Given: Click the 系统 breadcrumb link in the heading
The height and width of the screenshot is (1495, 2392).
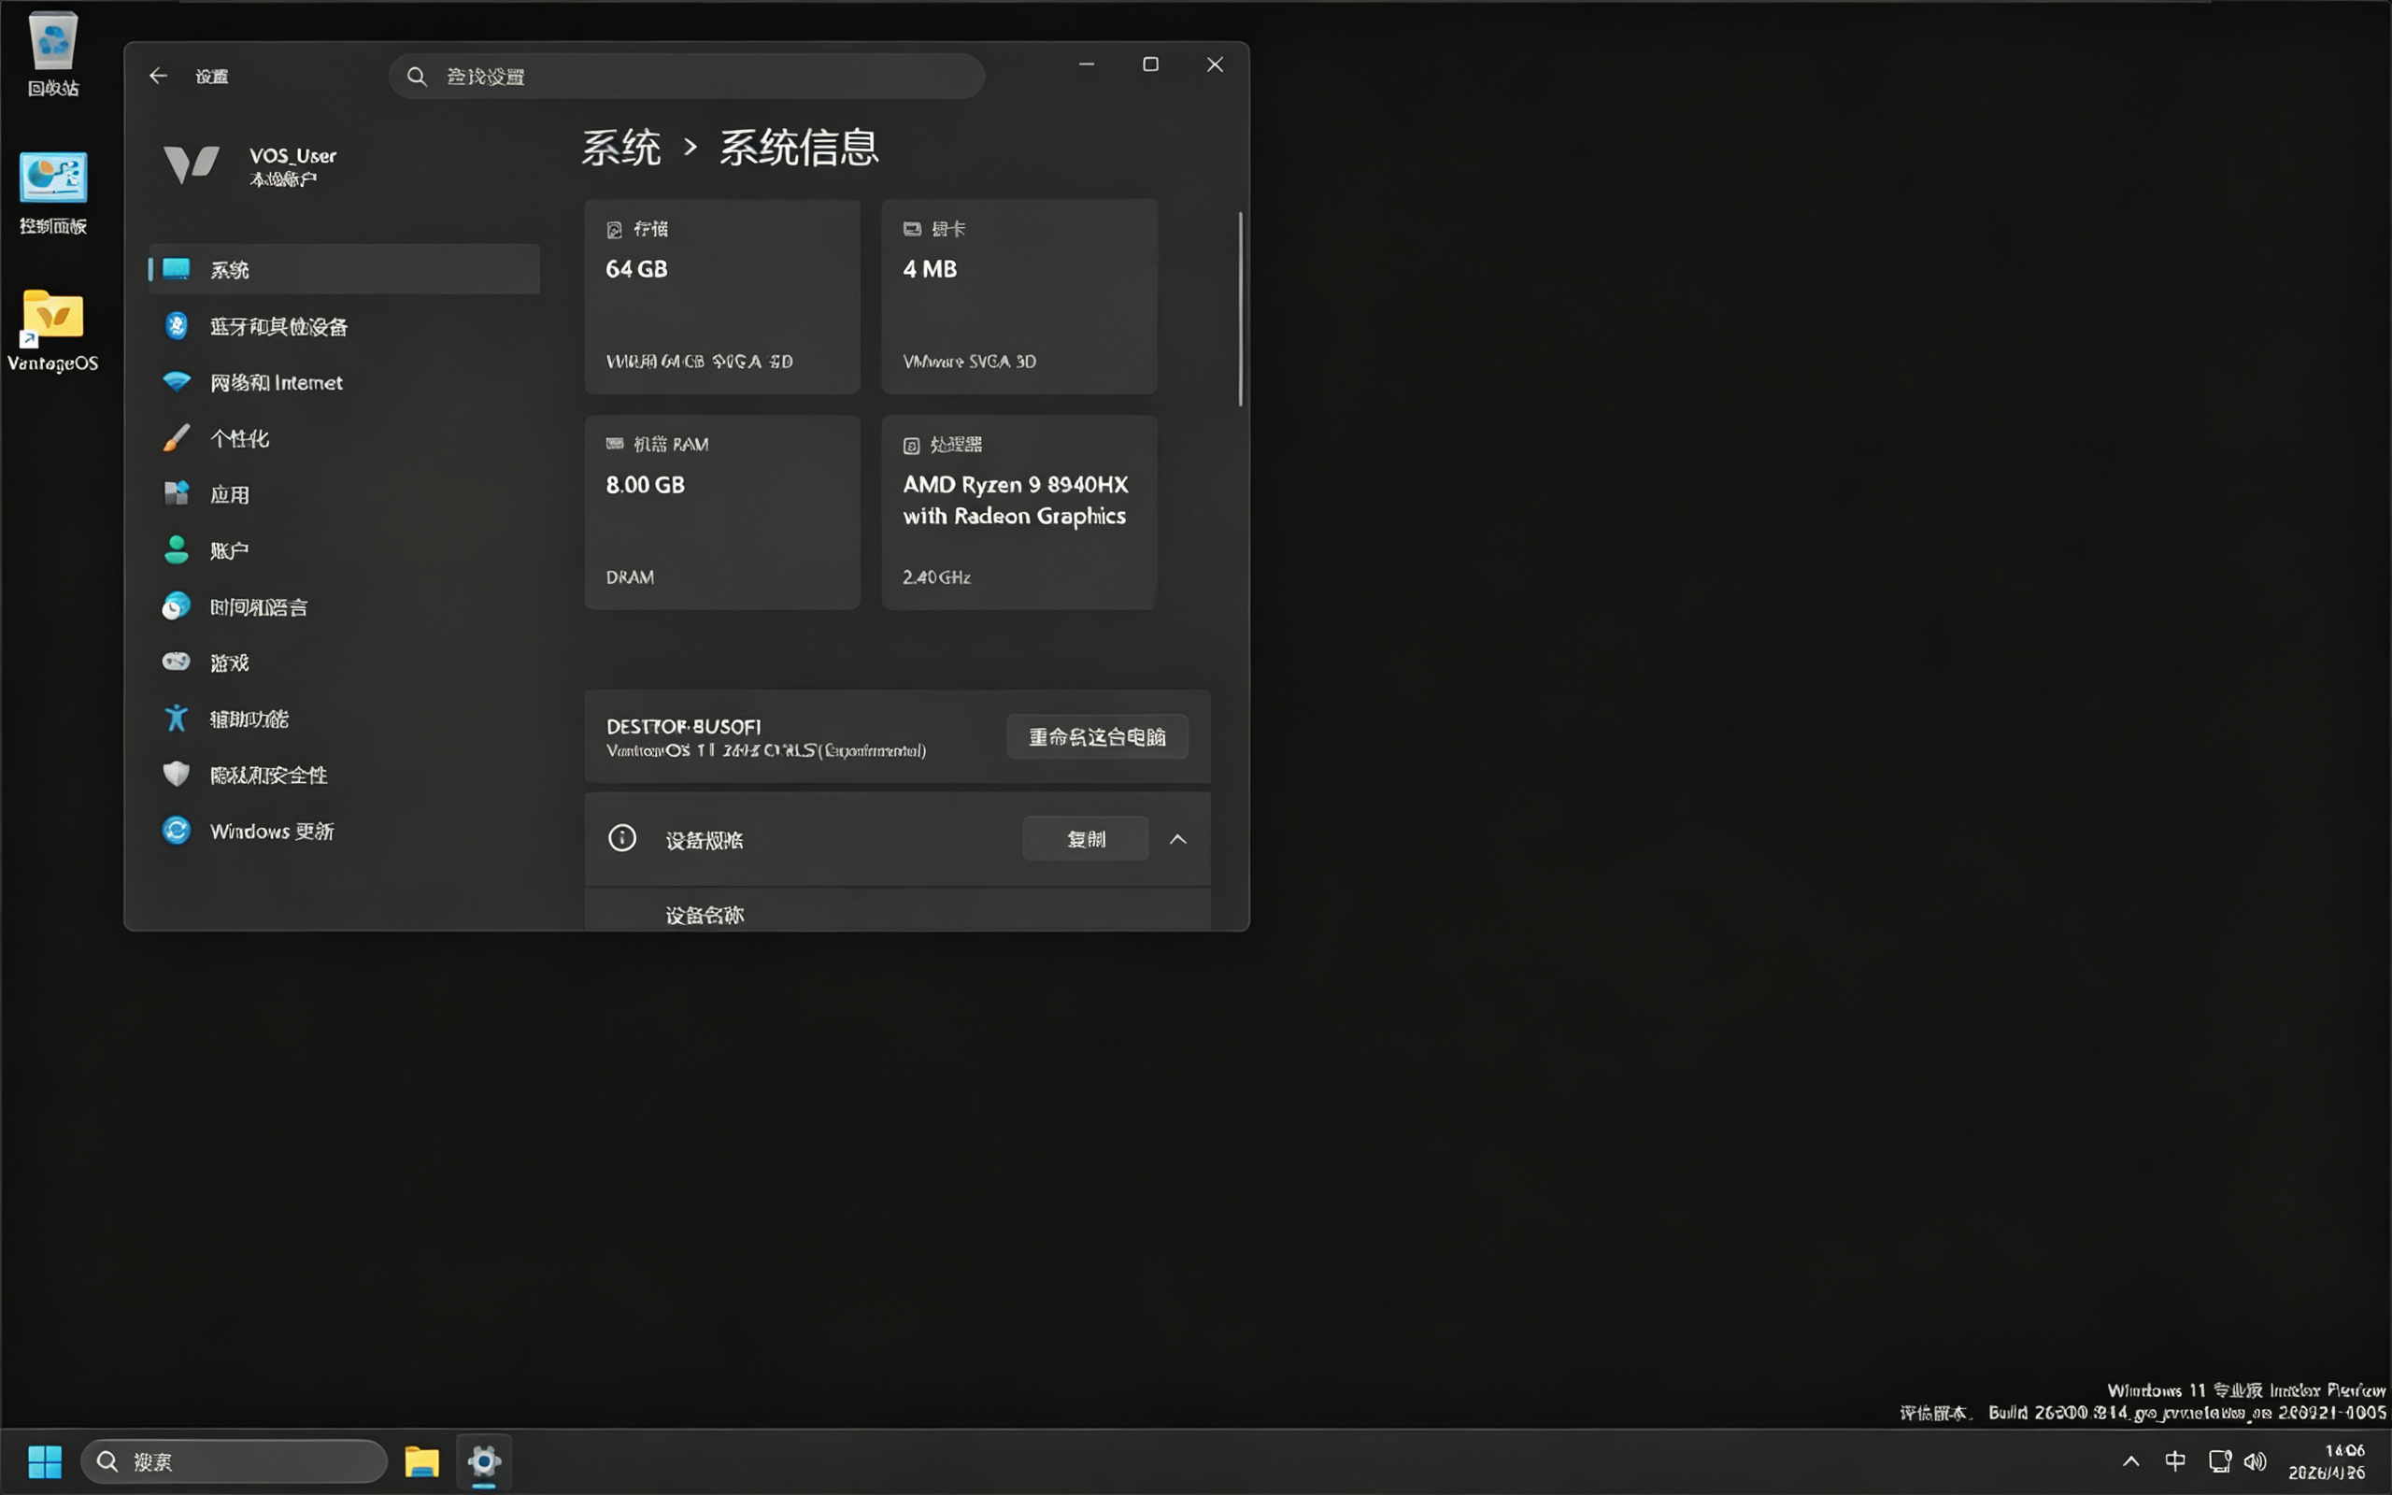Looking at the screenshot, I should coord(620,149).
